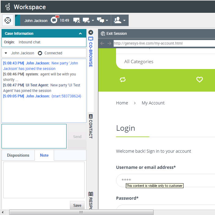Viewport: 215px width, 215px height.
Task: Open the party action contact menu
Action: [120, 20]
